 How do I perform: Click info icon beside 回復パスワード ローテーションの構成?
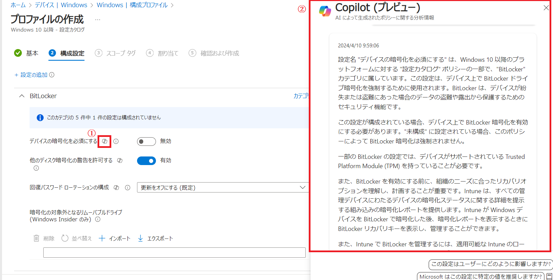click(x=127, y=187)
